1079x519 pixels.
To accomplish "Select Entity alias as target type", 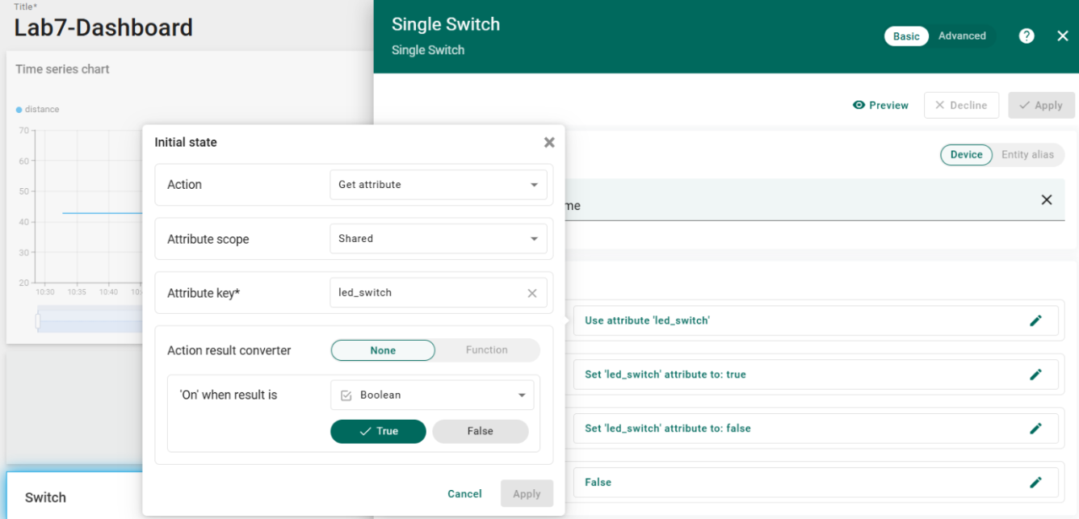I will click(x=1027, y=155).
